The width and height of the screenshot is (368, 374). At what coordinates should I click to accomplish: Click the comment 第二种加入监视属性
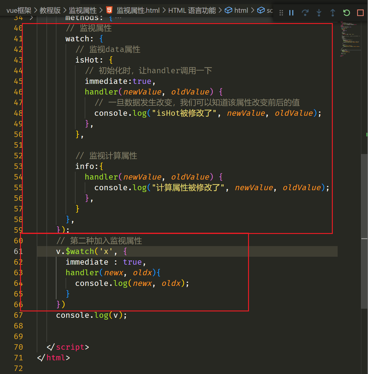(99, 241)
